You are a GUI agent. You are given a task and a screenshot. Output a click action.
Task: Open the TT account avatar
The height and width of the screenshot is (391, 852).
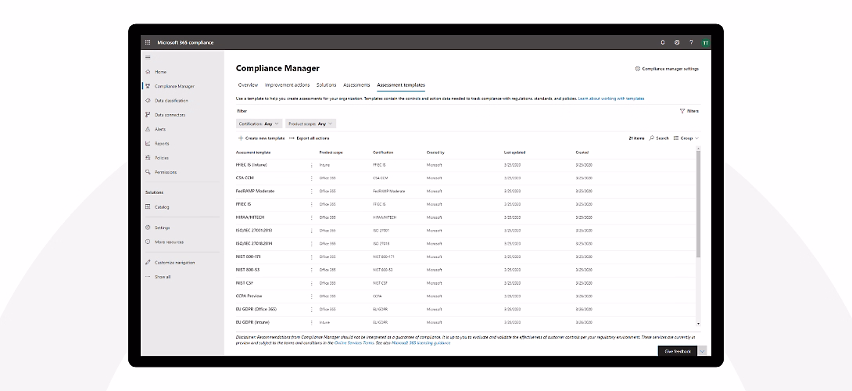pyautogui.click(x=705, y=42)
